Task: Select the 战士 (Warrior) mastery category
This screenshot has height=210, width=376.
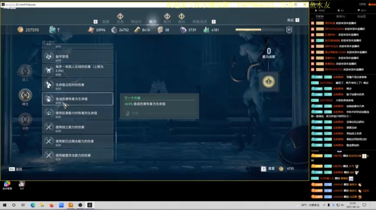Action: pyautogui.click(x=25, y=97)
